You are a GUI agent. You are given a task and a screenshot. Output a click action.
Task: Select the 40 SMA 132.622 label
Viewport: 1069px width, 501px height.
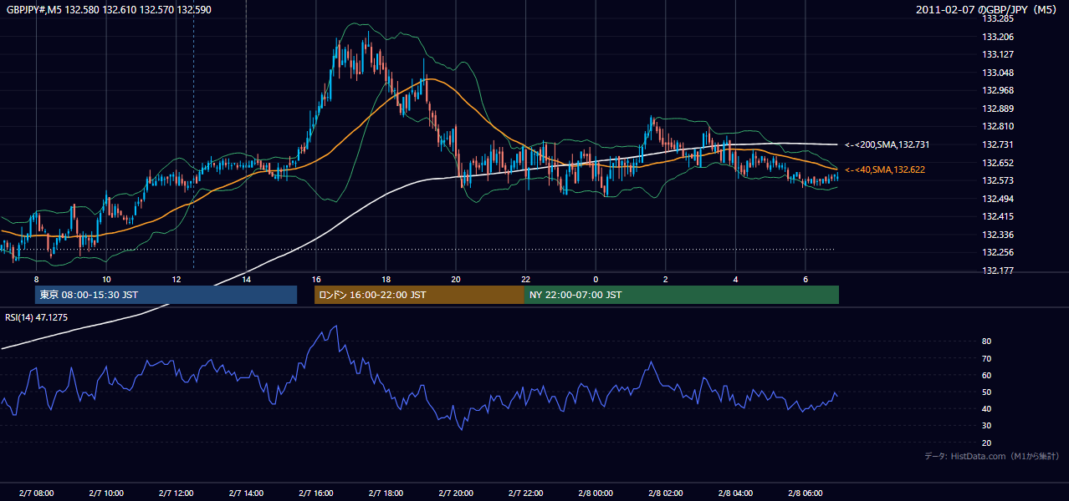tap(885, 170)
